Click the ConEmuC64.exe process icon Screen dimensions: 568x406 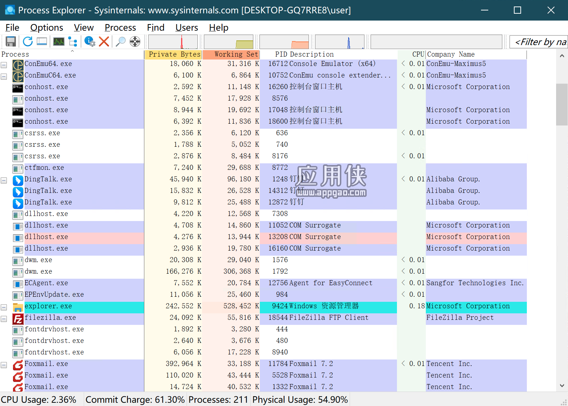(x=18, y=77)
